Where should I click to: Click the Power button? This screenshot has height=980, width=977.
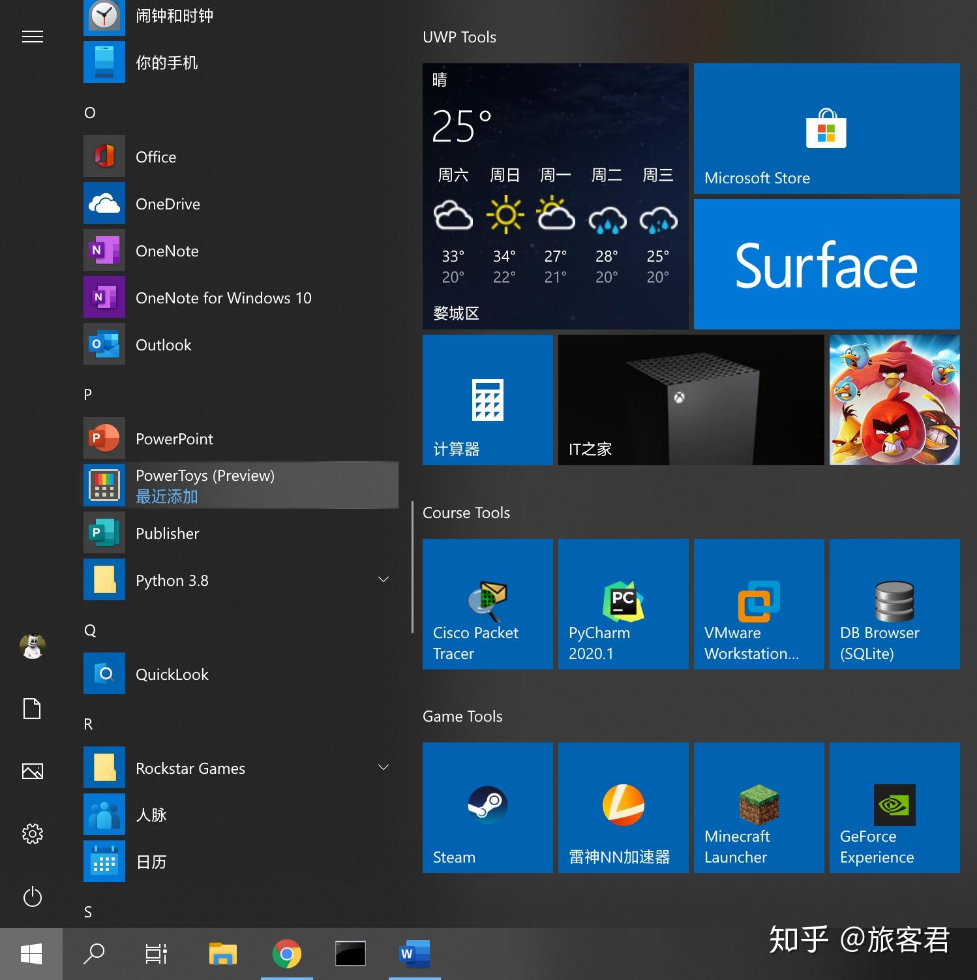[33, 896]
